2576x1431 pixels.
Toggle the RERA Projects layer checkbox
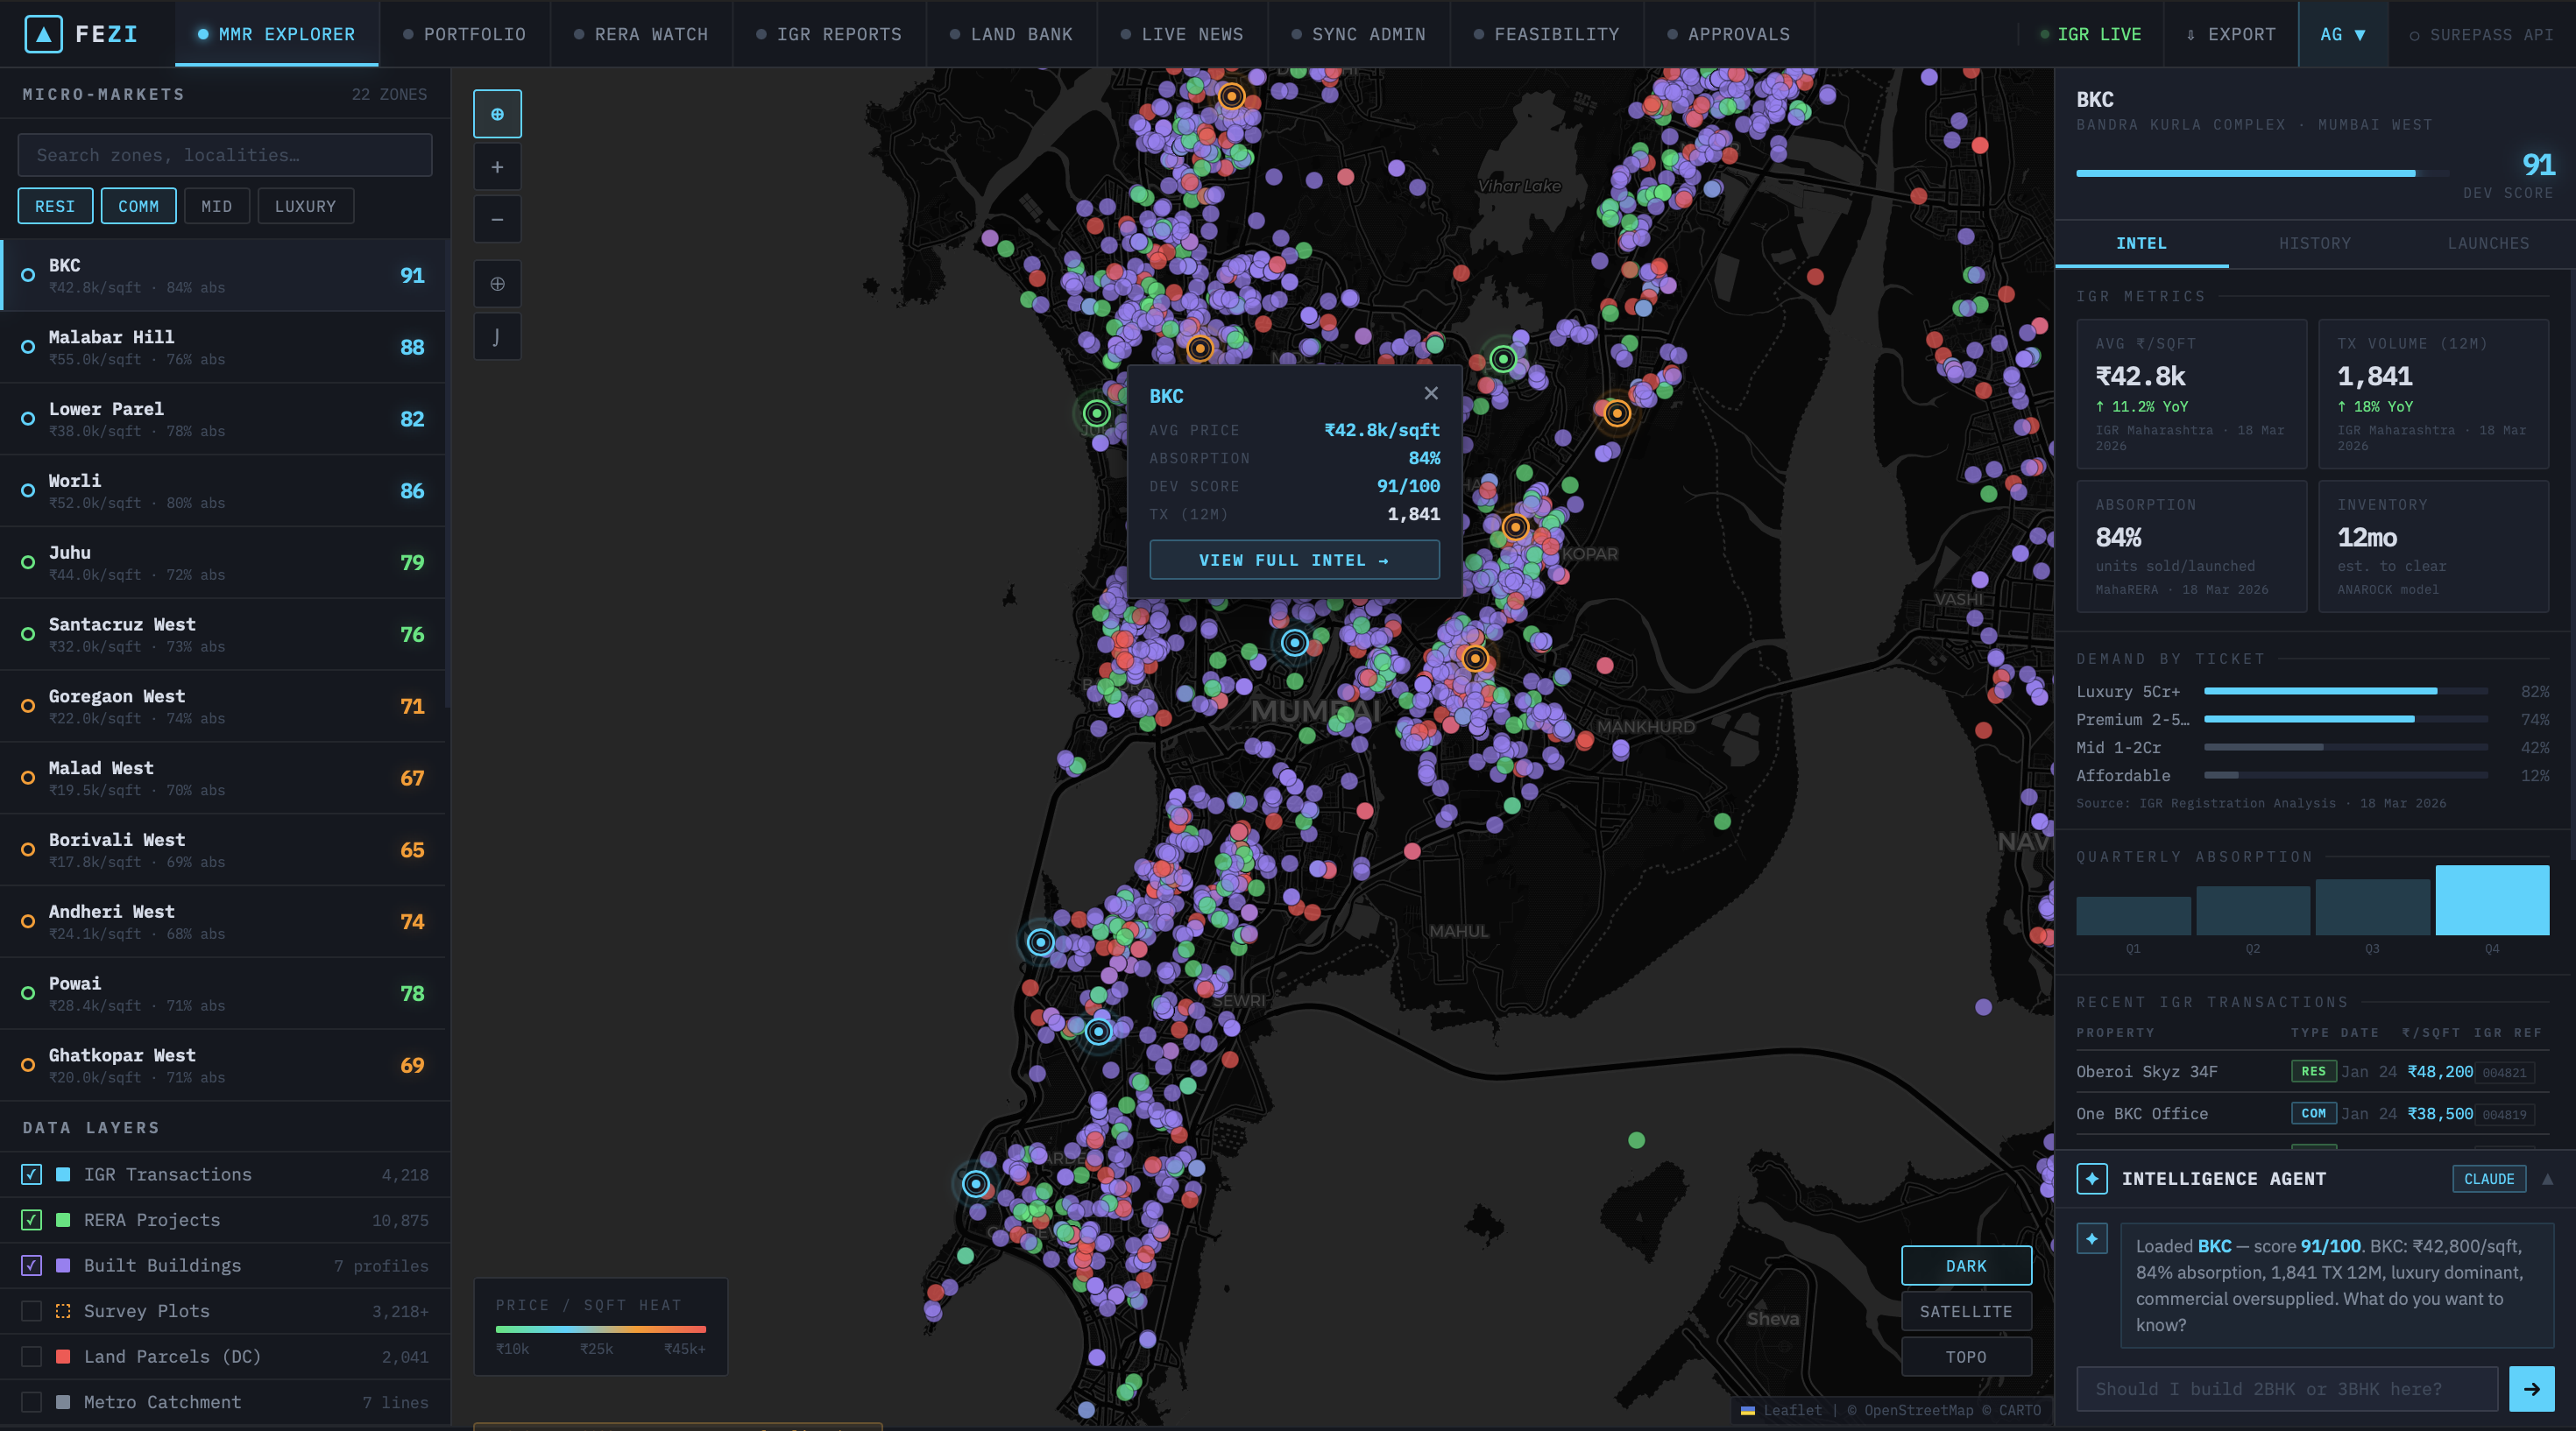(32, 1220)
